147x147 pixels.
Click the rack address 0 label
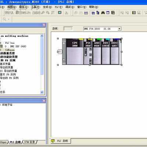point(60,51)
